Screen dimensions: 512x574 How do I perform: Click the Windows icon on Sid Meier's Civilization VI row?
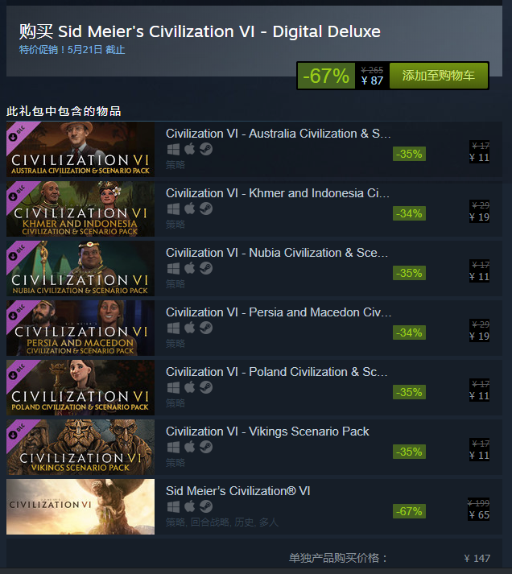[x=173, y=506]
